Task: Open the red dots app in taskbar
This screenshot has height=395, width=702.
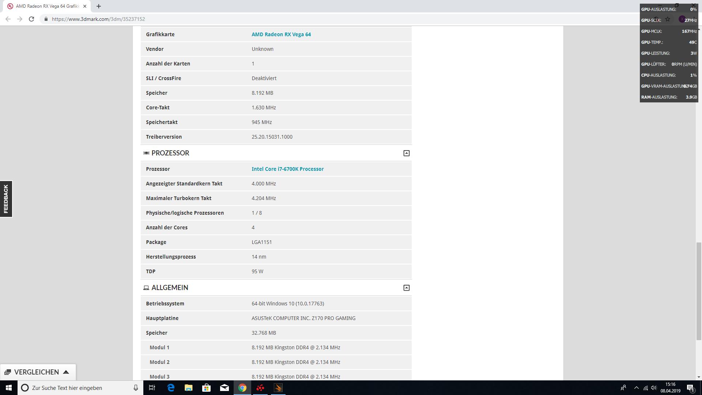Action: click(260, 388)
